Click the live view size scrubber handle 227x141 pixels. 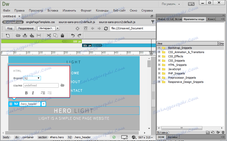[152, 53]
